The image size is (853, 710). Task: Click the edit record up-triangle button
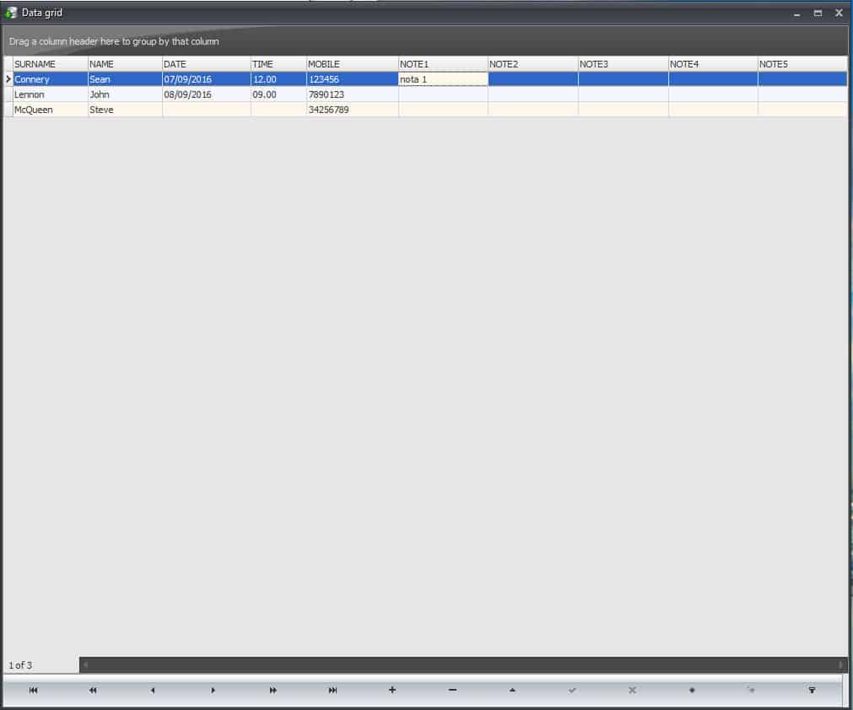512,691
